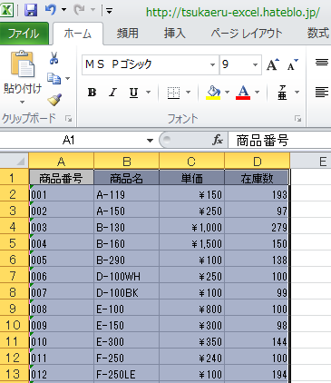Click the fx insert function button
Screen dimensions: 331x383
[218, 140]
